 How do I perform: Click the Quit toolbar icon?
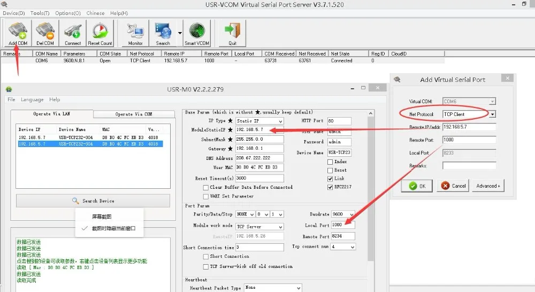(232, 33)
